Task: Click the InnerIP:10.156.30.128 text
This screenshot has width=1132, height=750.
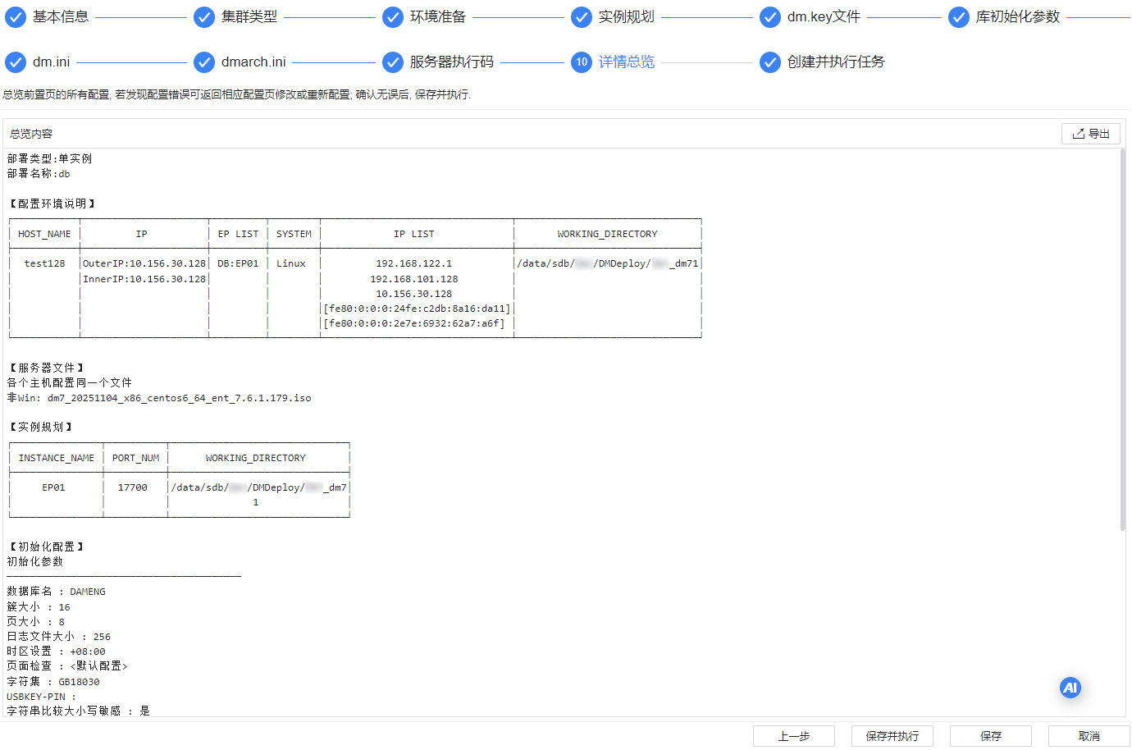Action: pos(144,279)
